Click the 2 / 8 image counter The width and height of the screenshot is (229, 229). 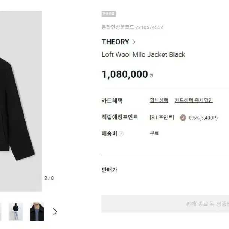49,178
